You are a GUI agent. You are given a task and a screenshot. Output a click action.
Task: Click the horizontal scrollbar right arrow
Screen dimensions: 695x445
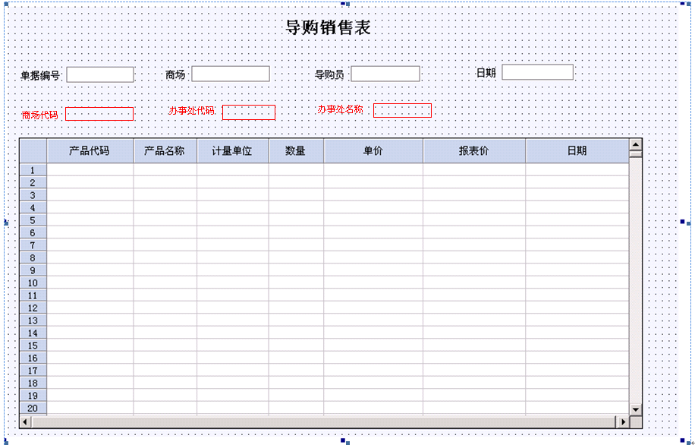(623, 422)
